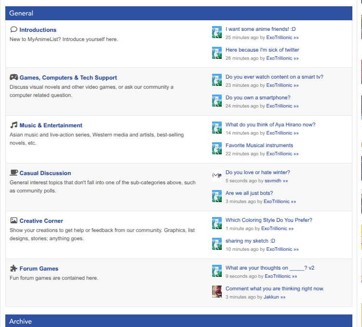Open 'Which Coloring Style Do You Prefer?' topic
This screenshot has height=327, width=362.
point(268,220)
